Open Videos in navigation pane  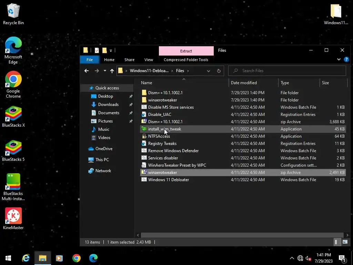104,137
